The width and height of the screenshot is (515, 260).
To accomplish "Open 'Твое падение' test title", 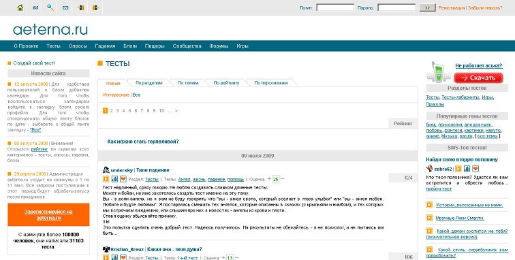I will [153, 170].
